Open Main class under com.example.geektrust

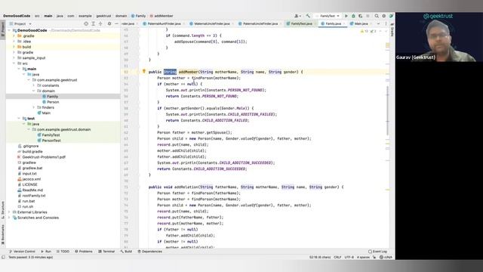click(x=46, y=113)
